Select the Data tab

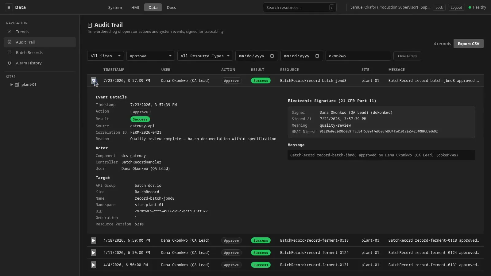click(x=153, y=7)
